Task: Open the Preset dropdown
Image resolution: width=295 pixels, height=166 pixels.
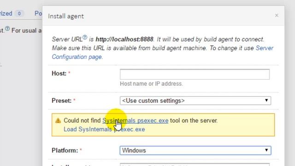Action: (x=195, y=101)
